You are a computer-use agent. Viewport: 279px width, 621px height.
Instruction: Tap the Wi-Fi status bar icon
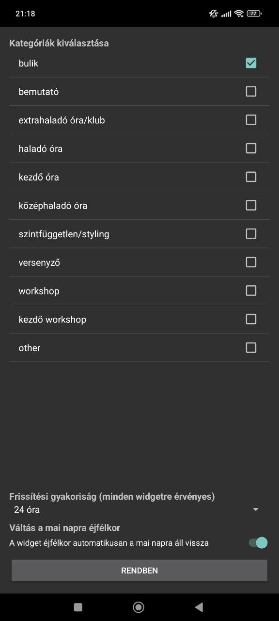(239, 14)
